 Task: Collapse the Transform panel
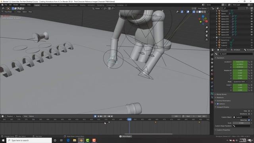[x=220, y=58]
